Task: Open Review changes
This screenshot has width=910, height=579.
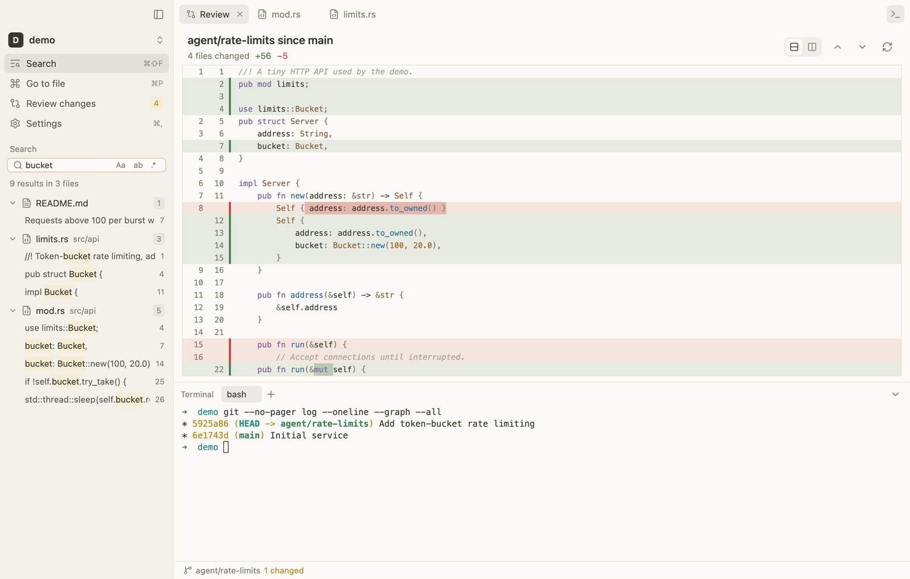Action: point(86,104)
